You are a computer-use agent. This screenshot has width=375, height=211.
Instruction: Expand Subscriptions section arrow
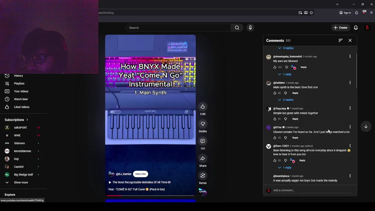coord(27,120)
